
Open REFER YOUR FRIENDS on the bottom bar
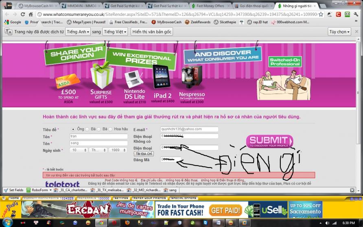point(149,198)
